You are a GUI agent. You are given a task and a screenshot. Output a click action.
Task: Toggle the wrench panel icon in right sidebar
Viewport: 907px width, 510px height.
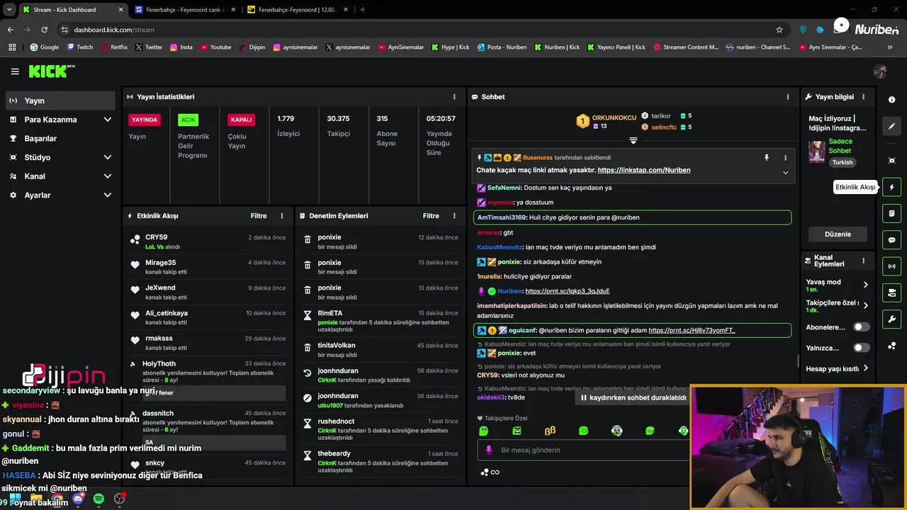pyautogui.click(x=891, y=319)
